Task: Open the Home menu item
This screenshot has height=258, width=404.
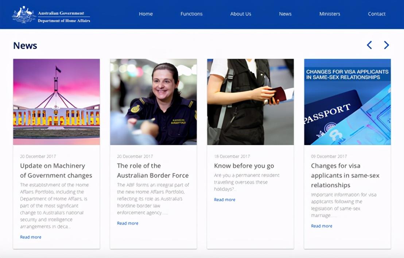Action: coord(145,14)
